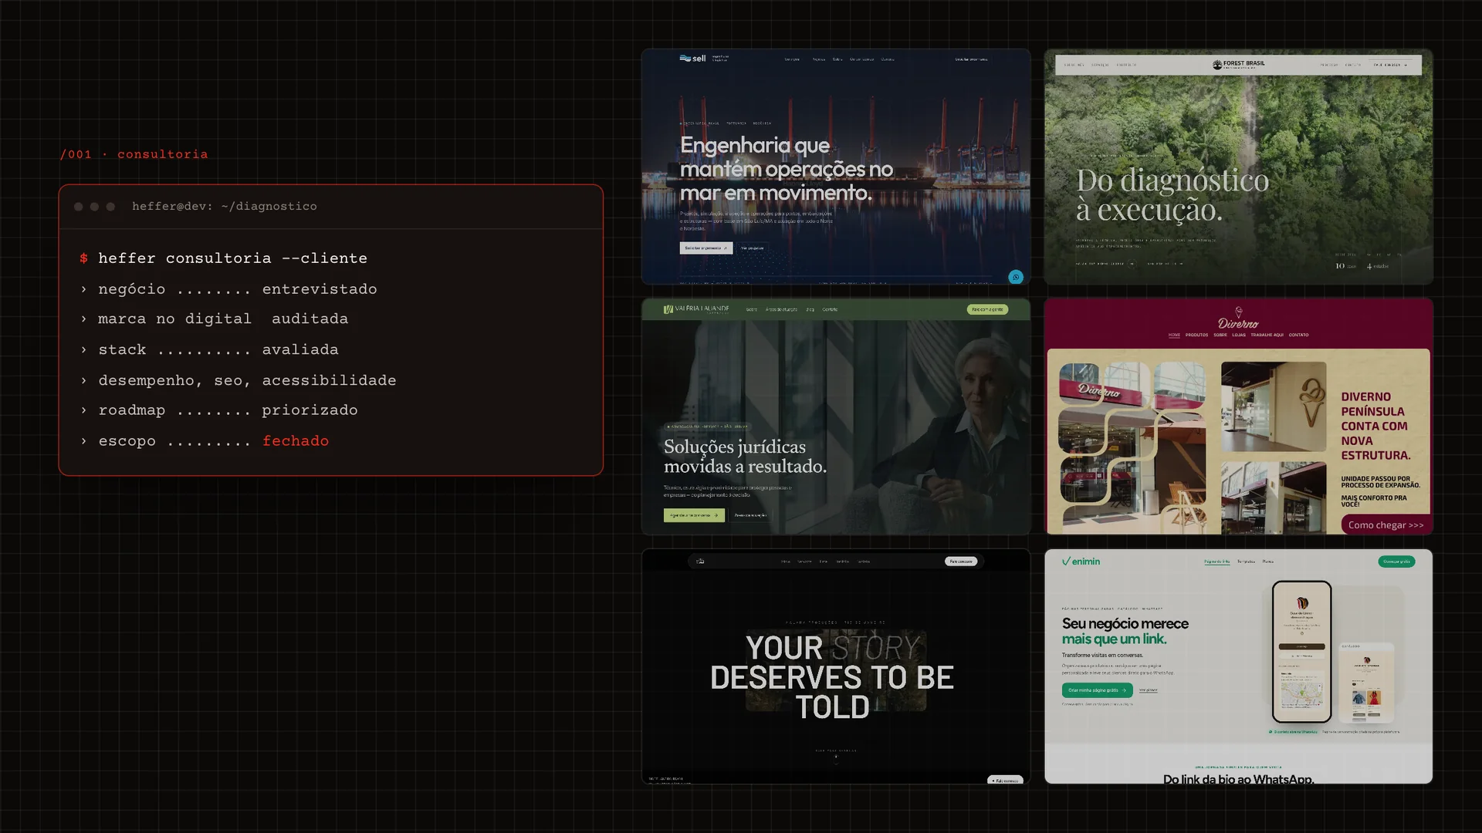Click the second terminal window dot
1482x833 pixels.
point(94,207)
